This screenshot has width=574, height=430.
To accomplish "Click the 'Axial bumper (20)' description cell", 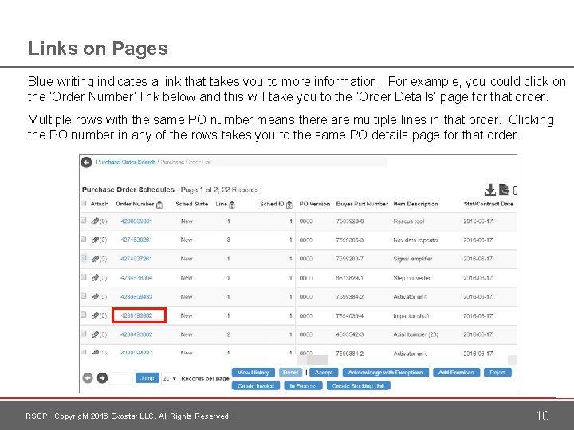I will 416,334.
